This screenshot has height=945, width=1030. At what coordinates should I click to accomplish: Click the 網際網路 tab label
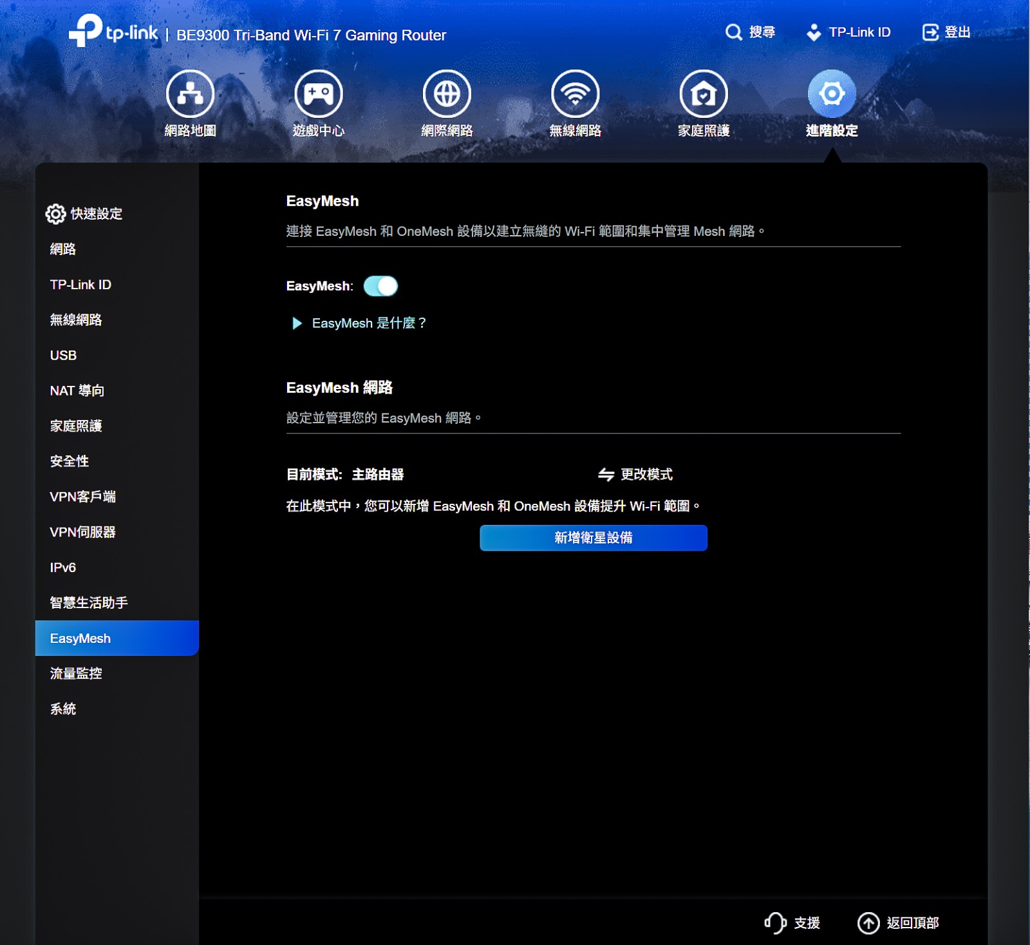(x=447, y=131)
